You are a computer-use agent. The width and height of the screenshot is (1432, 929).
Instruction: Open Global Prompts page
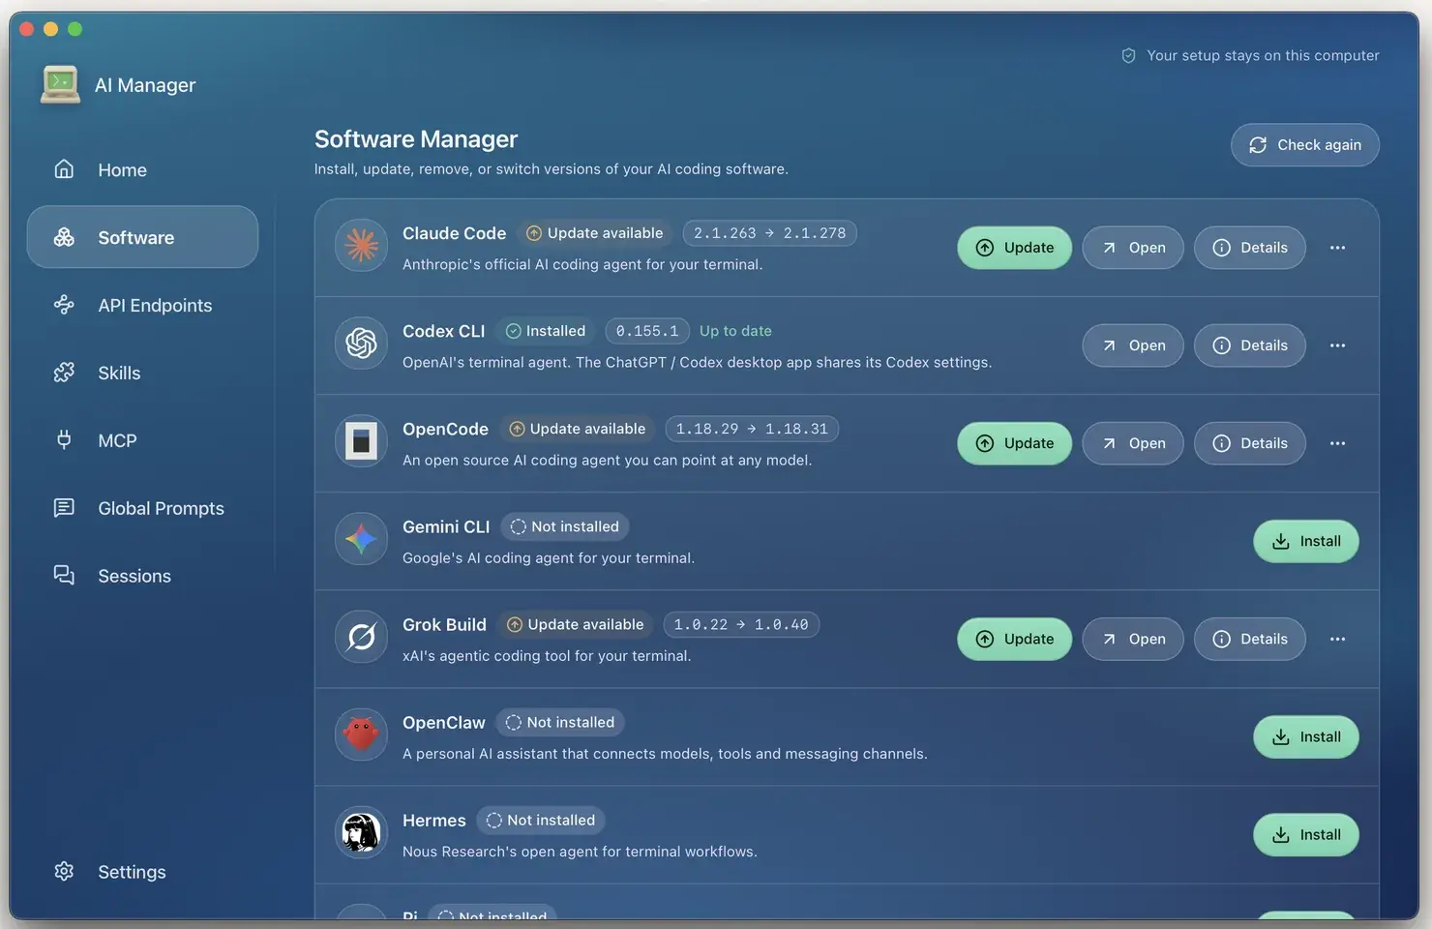[x=142, y=508]
